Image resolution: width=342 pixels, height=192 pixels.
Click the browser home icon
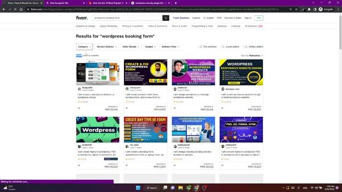point(21,10)
